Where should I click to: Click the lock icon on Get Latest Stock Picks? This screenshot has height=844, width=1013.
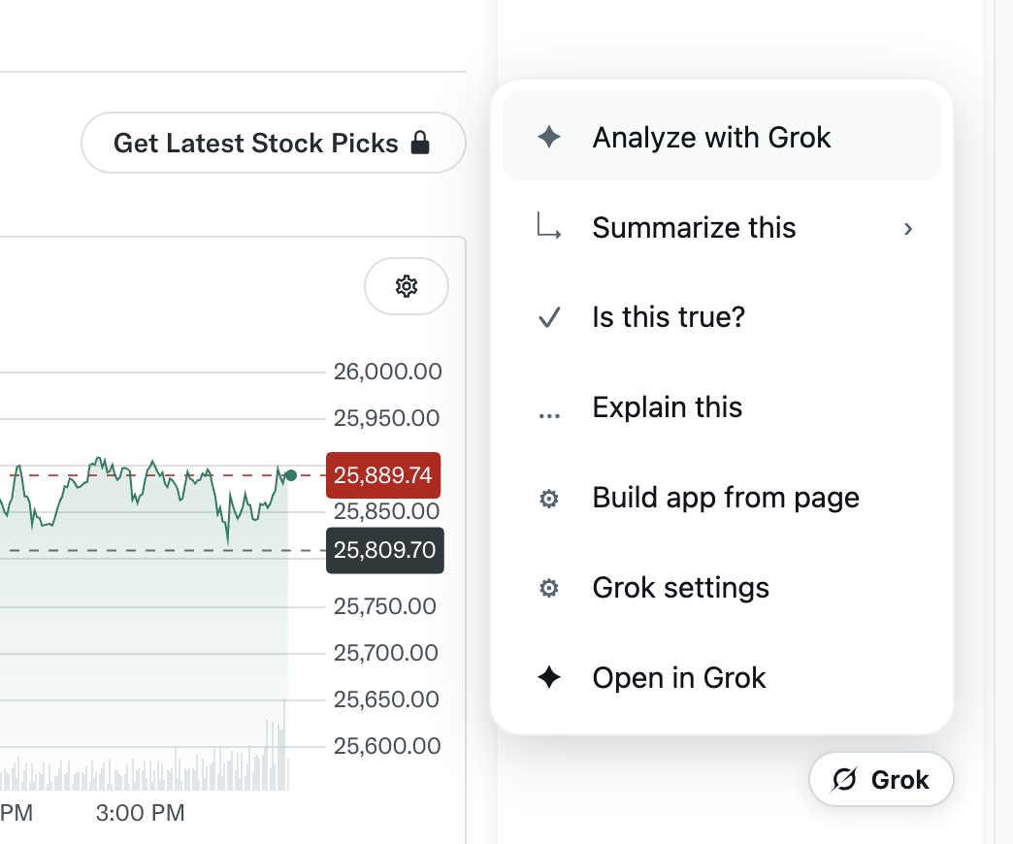tap(420, 143)
